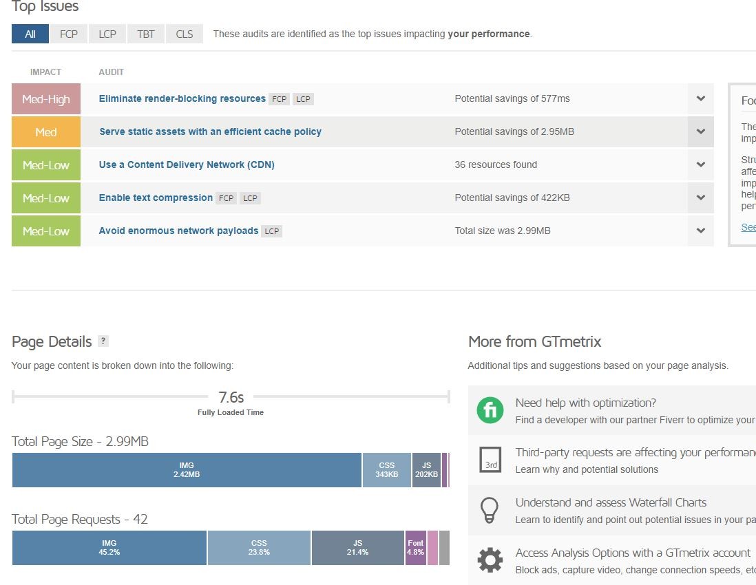Expand the Eliminate render-blocking resources row
Screen dimensions: 756x585
click(x=700, y=99)
